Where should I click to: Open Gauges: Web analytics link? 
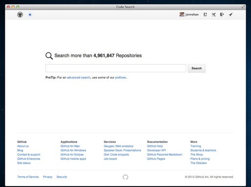click(x=119, y=146)
